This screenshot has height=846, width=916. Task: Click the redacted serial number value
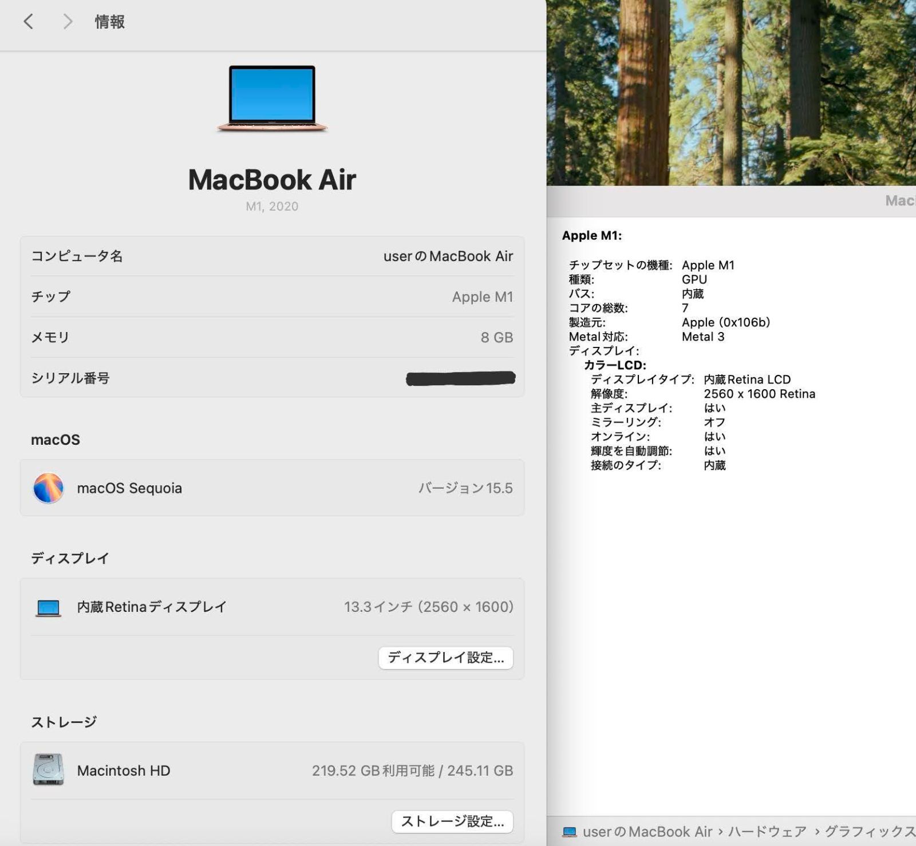[461, 378]
